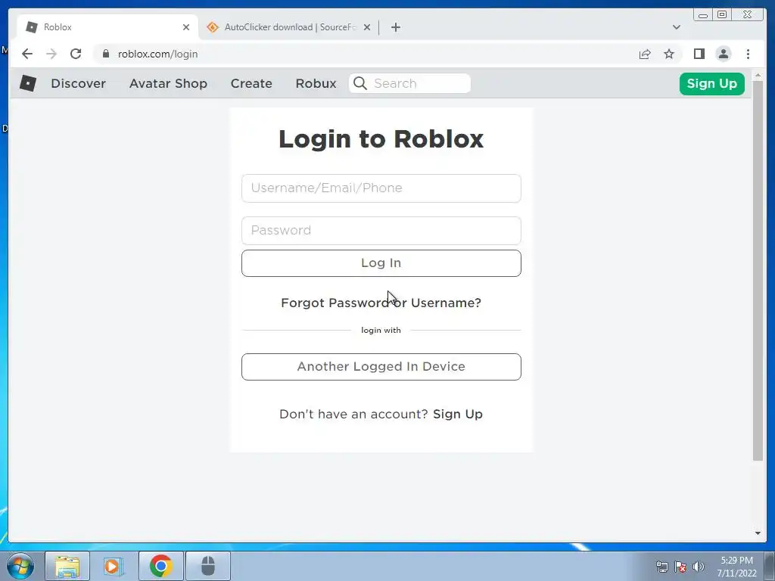Viewport: 775px width, 581px height.
Task: Click the scrollbar down arrow
Action: (x=758, y=533)
